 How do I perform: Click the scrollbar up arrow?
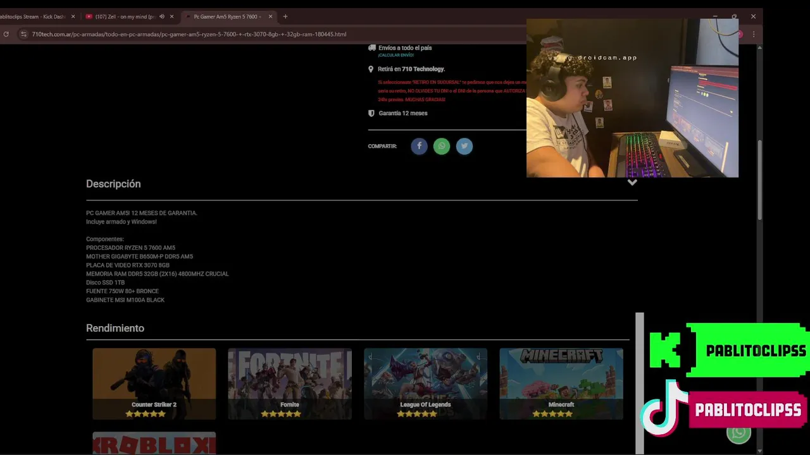coord(759,48)
